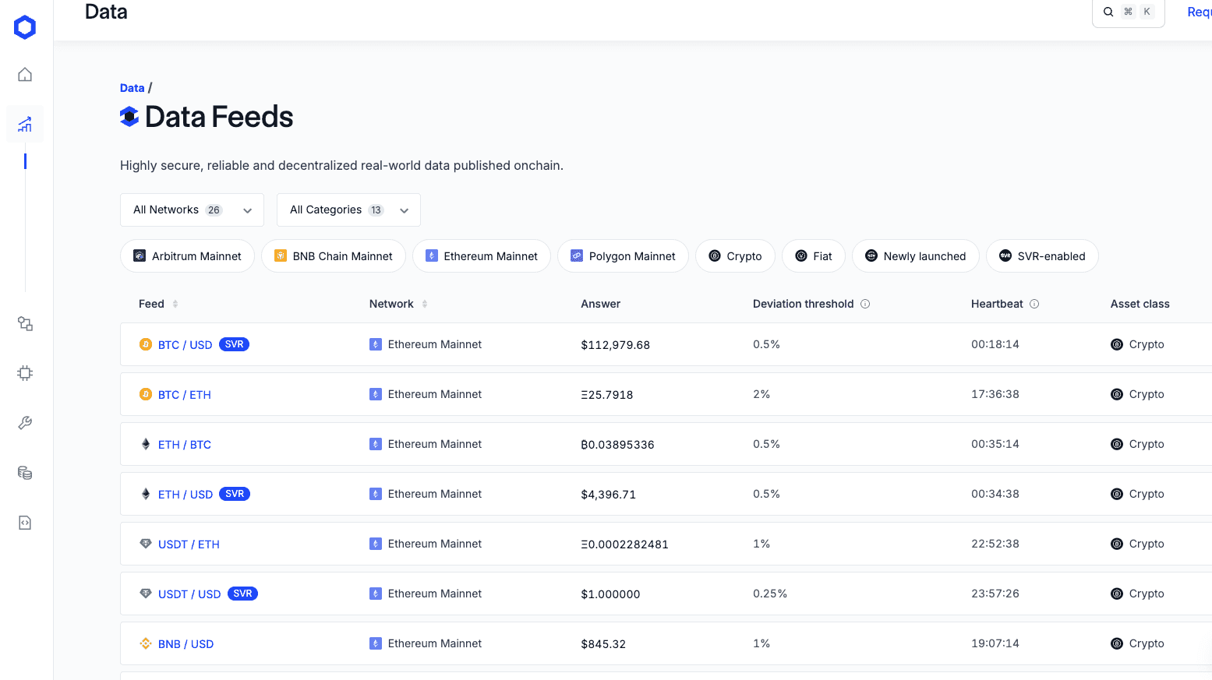Click the search magnifier icon
Image resolution: width=1212 pixels, height=680 pixels.
pyautogui.click(x=1108, y=12)
